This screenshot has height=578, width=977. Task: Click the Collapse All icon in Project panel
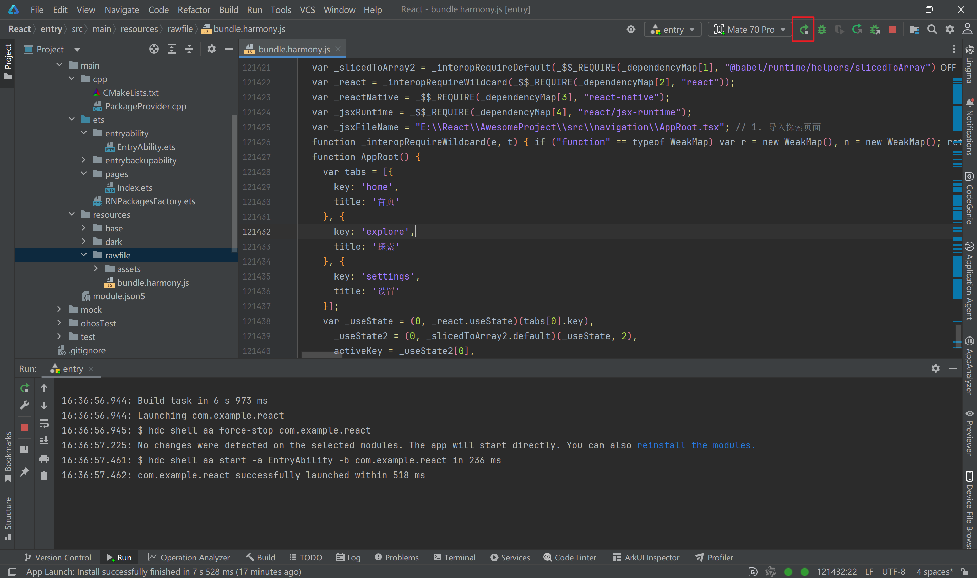coord(189,49)
